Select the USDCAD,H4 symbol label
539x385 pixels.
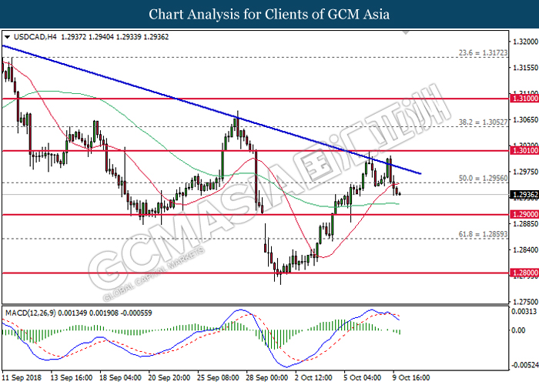30,36
